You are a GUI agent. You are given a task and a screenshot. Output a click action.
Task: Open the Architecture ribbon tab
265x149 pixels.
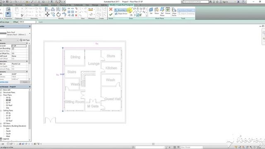click(x=8, y=5)
